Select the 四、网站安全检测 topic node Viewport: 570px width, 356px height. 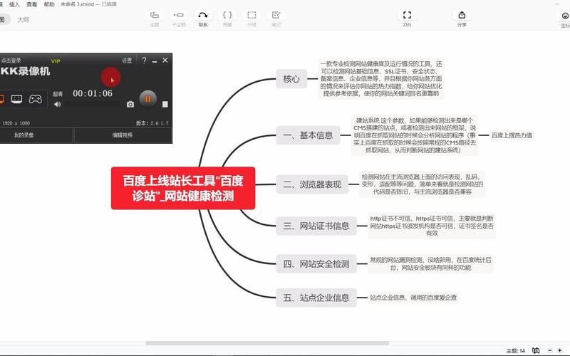click(316, 263)
